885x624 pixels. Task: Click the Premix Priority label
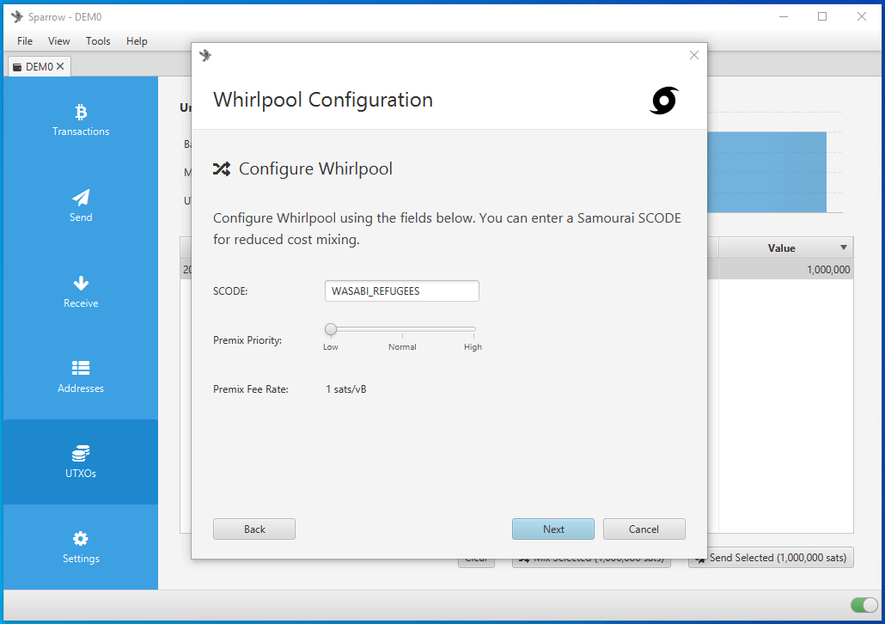[247, 340]
